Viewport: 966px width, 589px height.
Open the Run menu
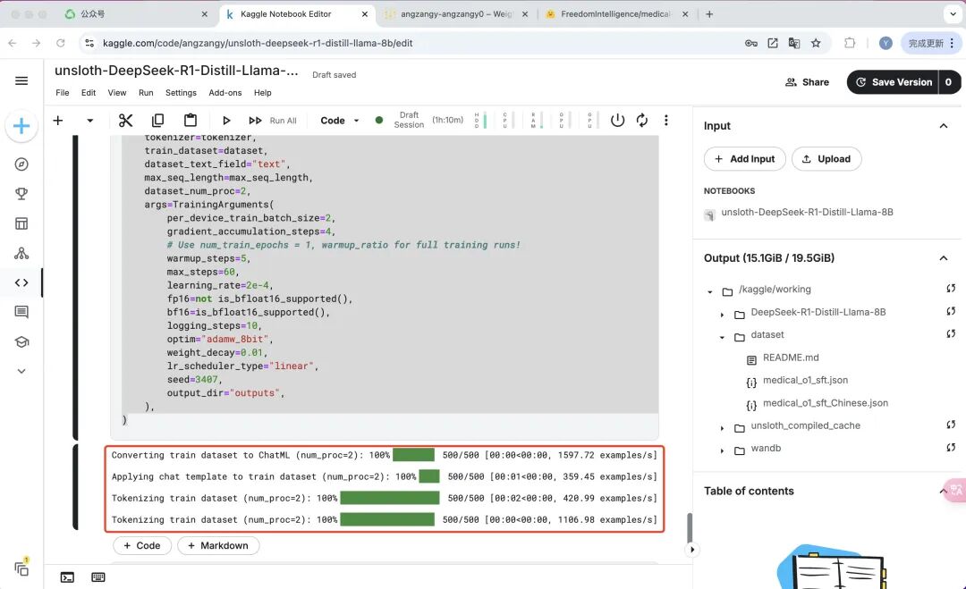pyautogui.click(x=146, y=93)
